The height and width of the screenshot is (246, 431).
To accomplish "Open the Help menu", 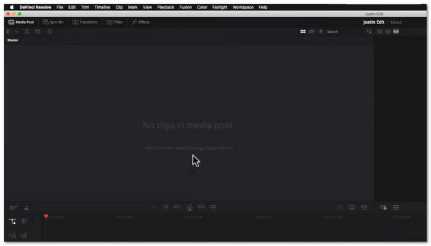I will pos(263,7).
